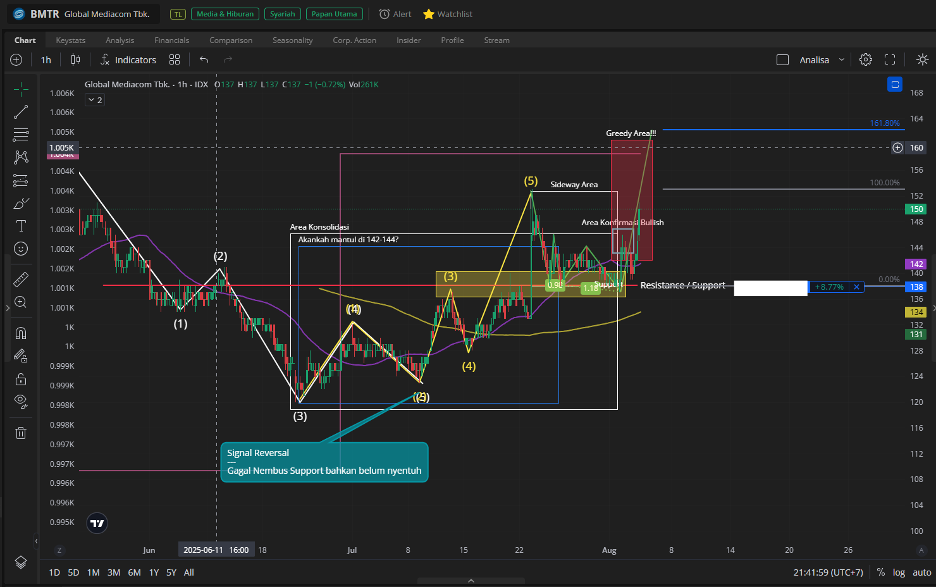936x587 pixels.
Task: Add a symbol with the plus icon
Action: [16, 59]
